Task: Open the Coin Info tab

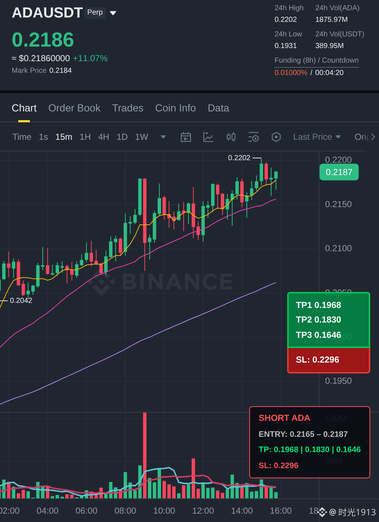Action: pos(176,108)
